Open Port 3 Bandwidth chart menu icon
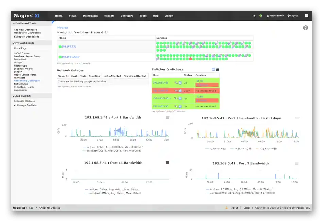Screen dimensions: 323x222 (296, 163)
